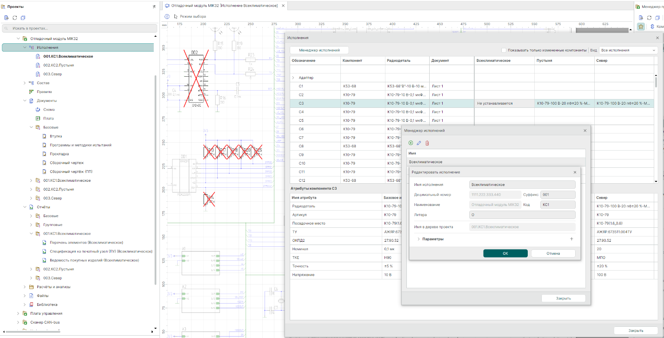Click the Не устанавливается cell in row C3
This screenshot has height=338, width=664.
(504, 103)
